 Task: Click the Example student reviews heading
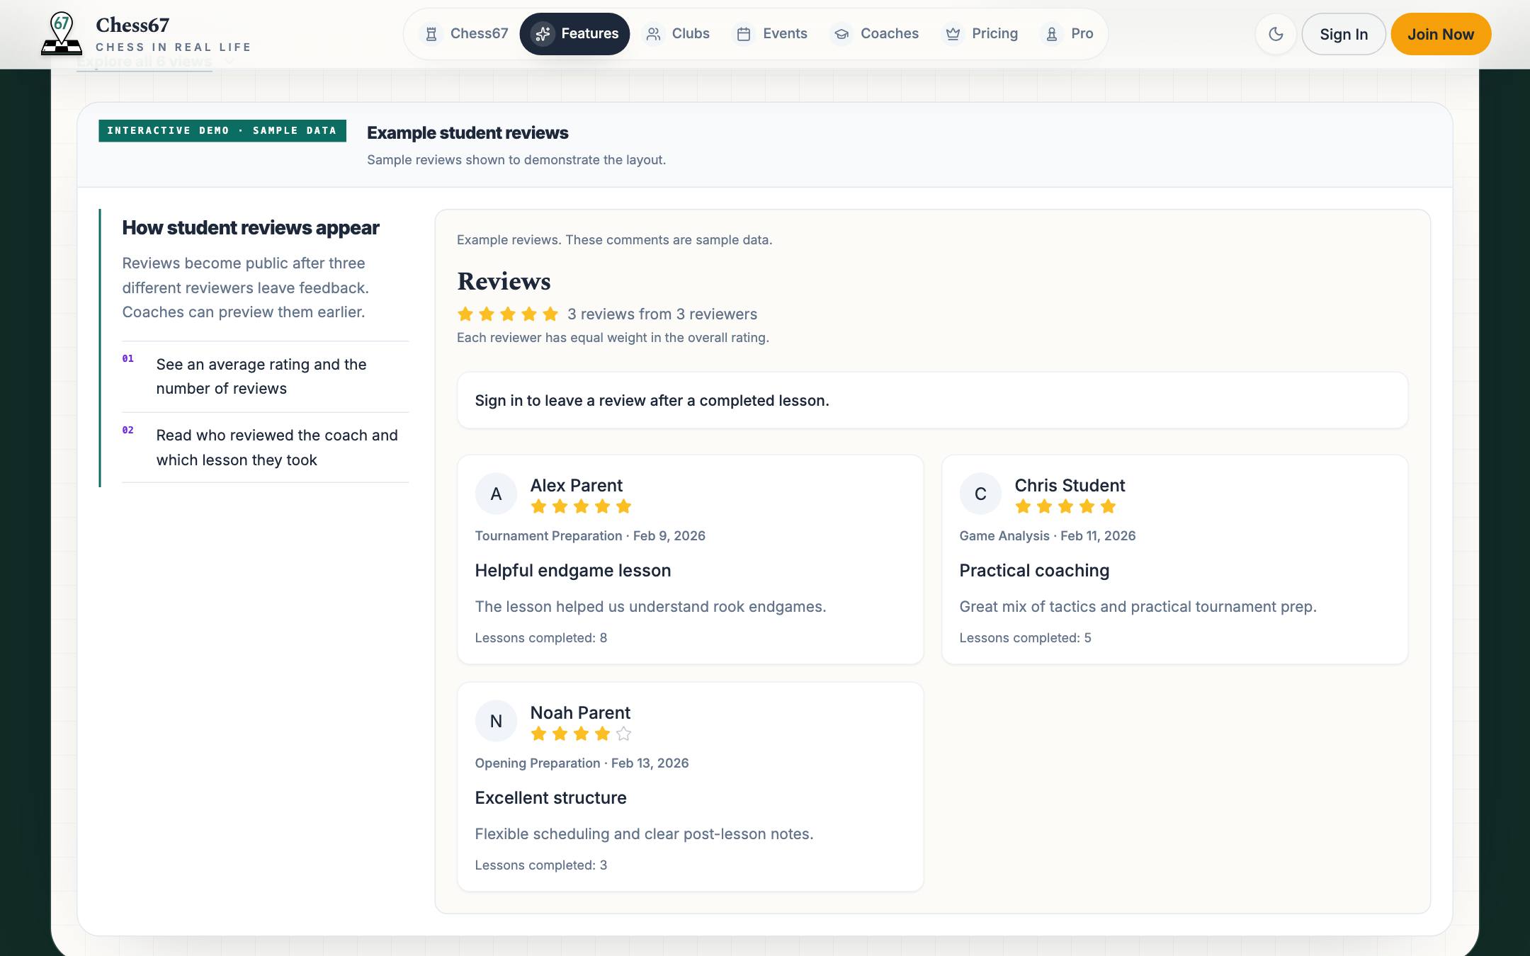point(467,132)
